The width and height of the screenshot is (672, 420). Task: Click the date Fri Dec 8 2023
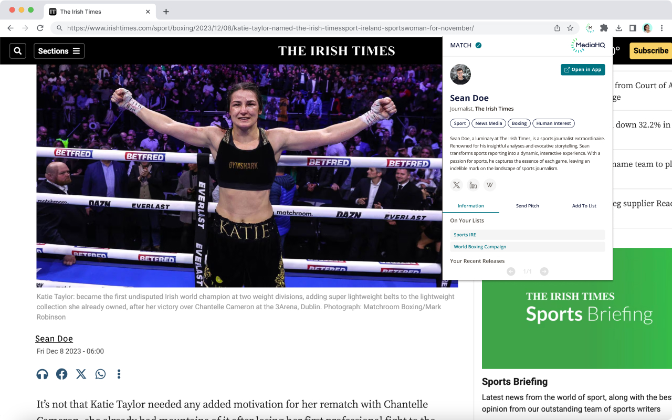[x=70, y=351]
